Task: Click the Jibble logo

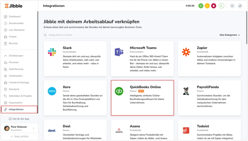Action: pos(14,6)
